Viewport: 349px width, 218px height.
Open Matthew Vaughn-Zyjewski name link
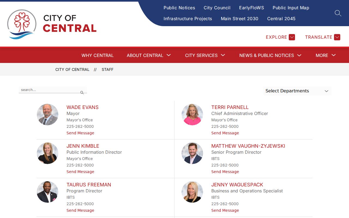[x=248, y=146]
